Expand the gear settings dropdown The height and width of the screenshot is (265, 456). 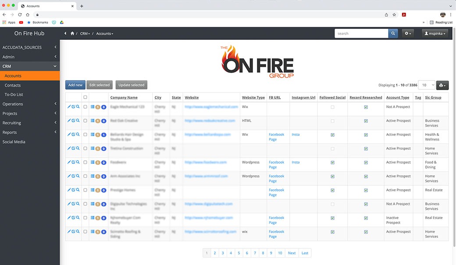tap(408, 33)
